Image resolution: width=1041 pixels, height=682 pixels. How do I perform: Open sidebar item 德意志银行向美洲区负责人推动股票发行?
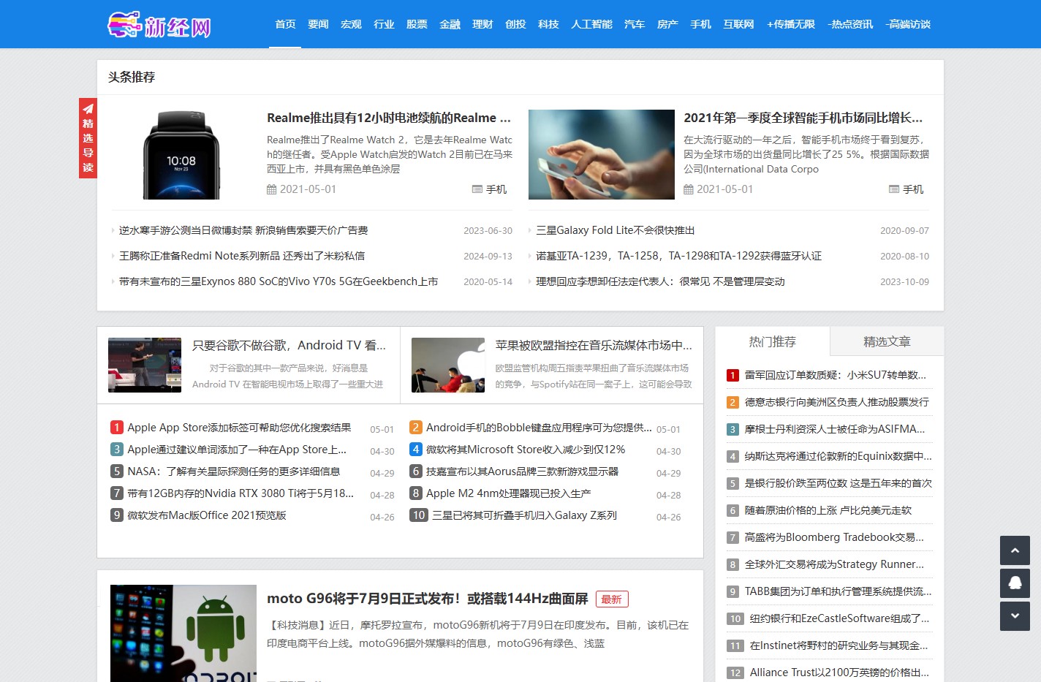(837, 402)
